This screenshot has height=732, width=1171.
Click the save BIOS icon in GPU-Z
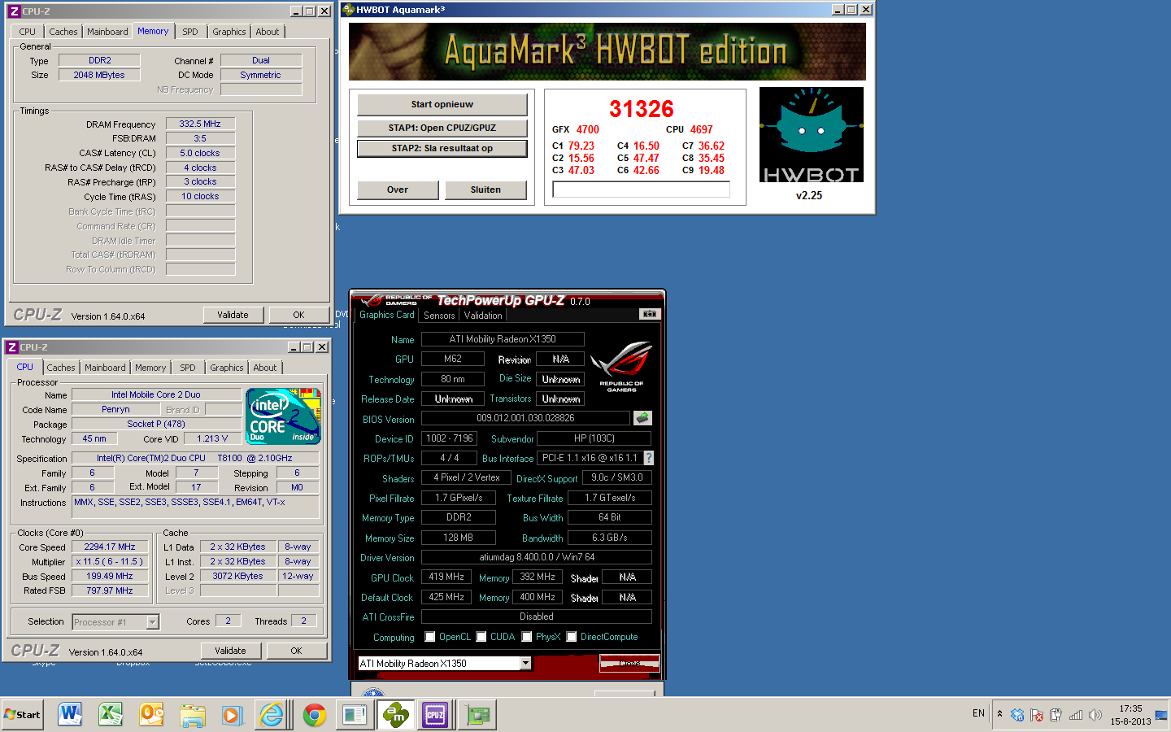642,418
